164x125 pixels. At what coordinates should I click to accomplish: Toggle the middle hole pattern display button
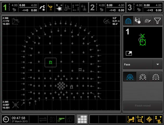click(x=143, y=77)
